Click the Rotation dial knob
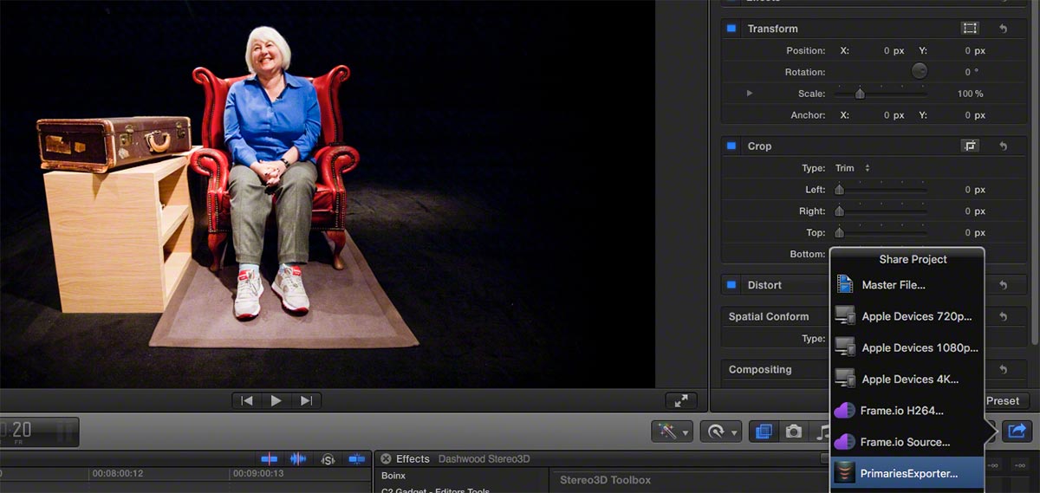Image resolution: width=1040 pixels, height=493 pixels. coord(920,72)
